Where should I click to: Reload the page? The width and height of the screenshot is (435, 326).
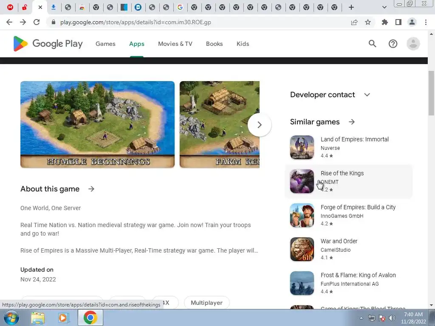[37, 22]
